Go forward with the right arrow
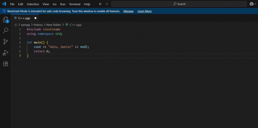This screenshot has height=128, width=258. (x=107, y=4)
